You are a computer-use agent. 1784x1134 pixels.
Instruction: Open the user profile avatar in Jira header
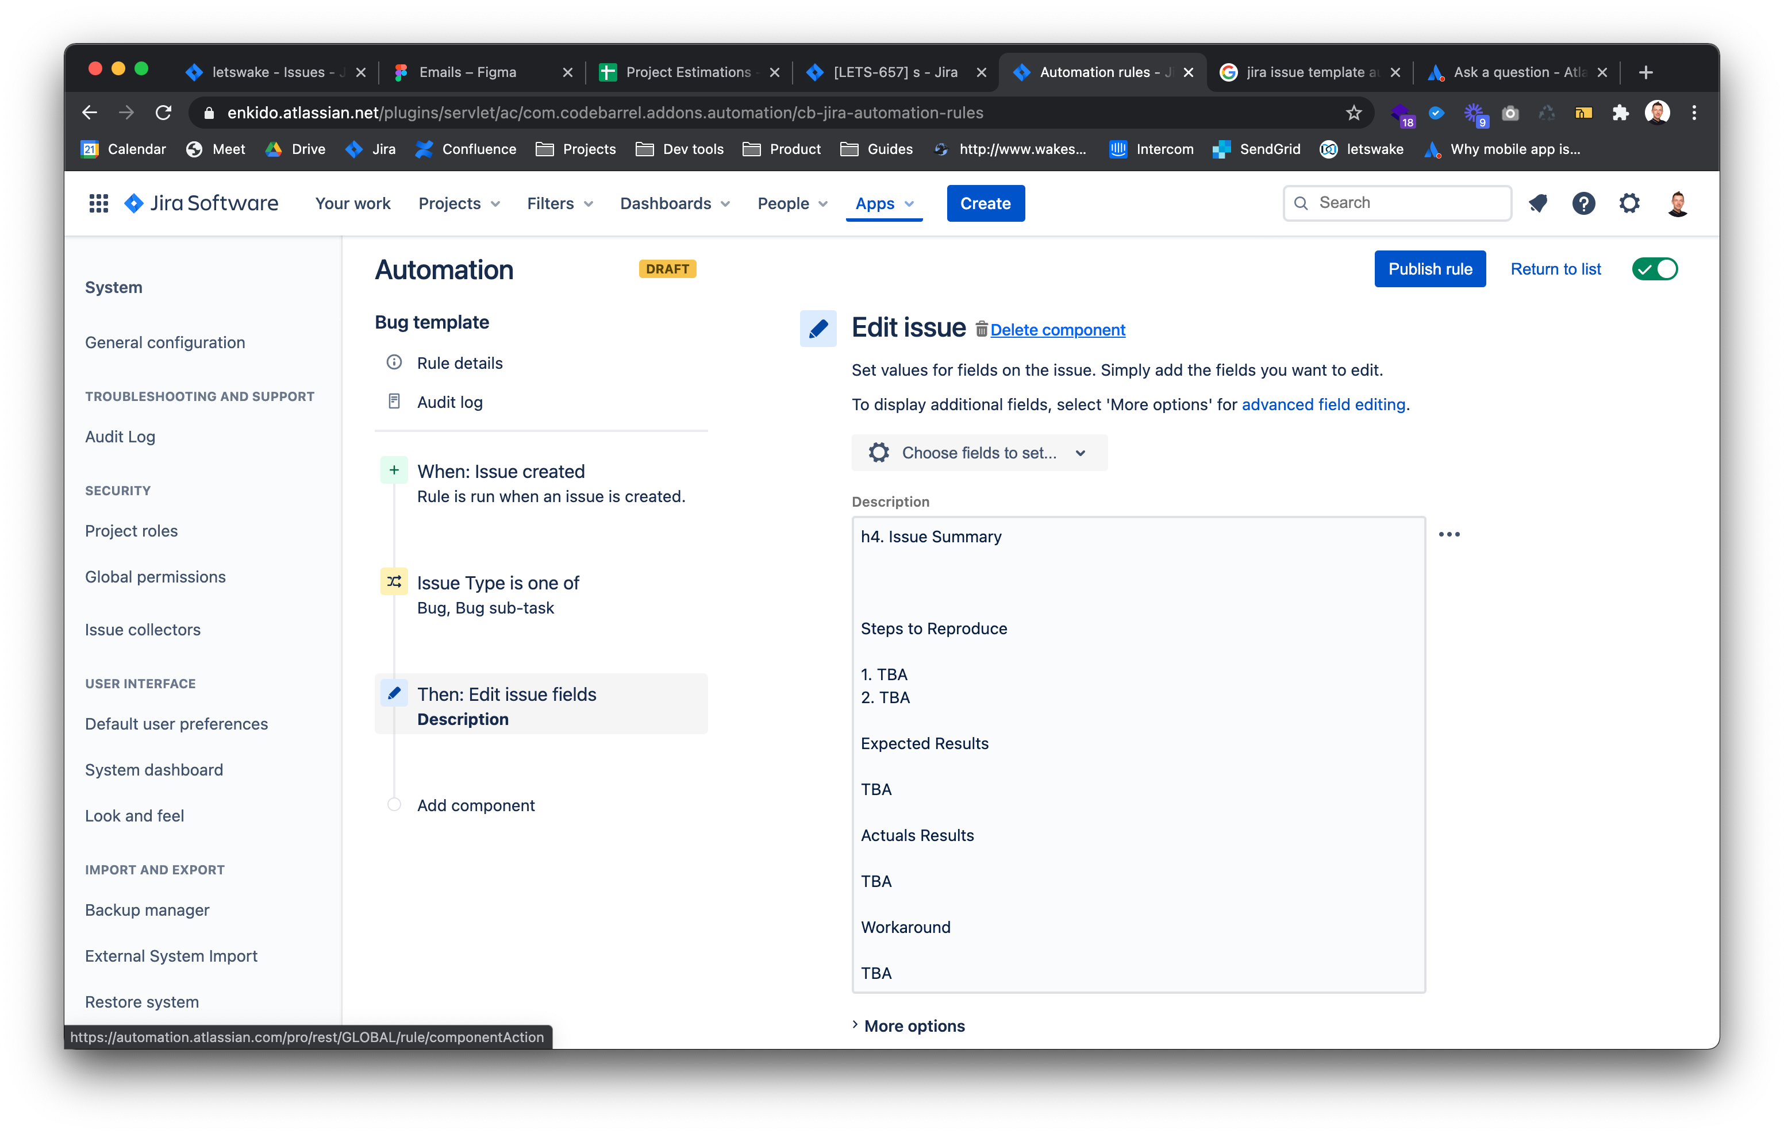(x=1677, y=203)
